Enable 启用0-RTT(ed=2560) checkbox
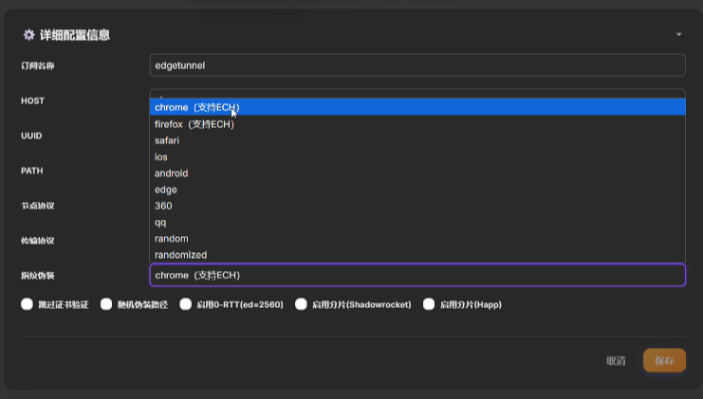Screen dimensions: 703x399 click(x=185, y=305)
